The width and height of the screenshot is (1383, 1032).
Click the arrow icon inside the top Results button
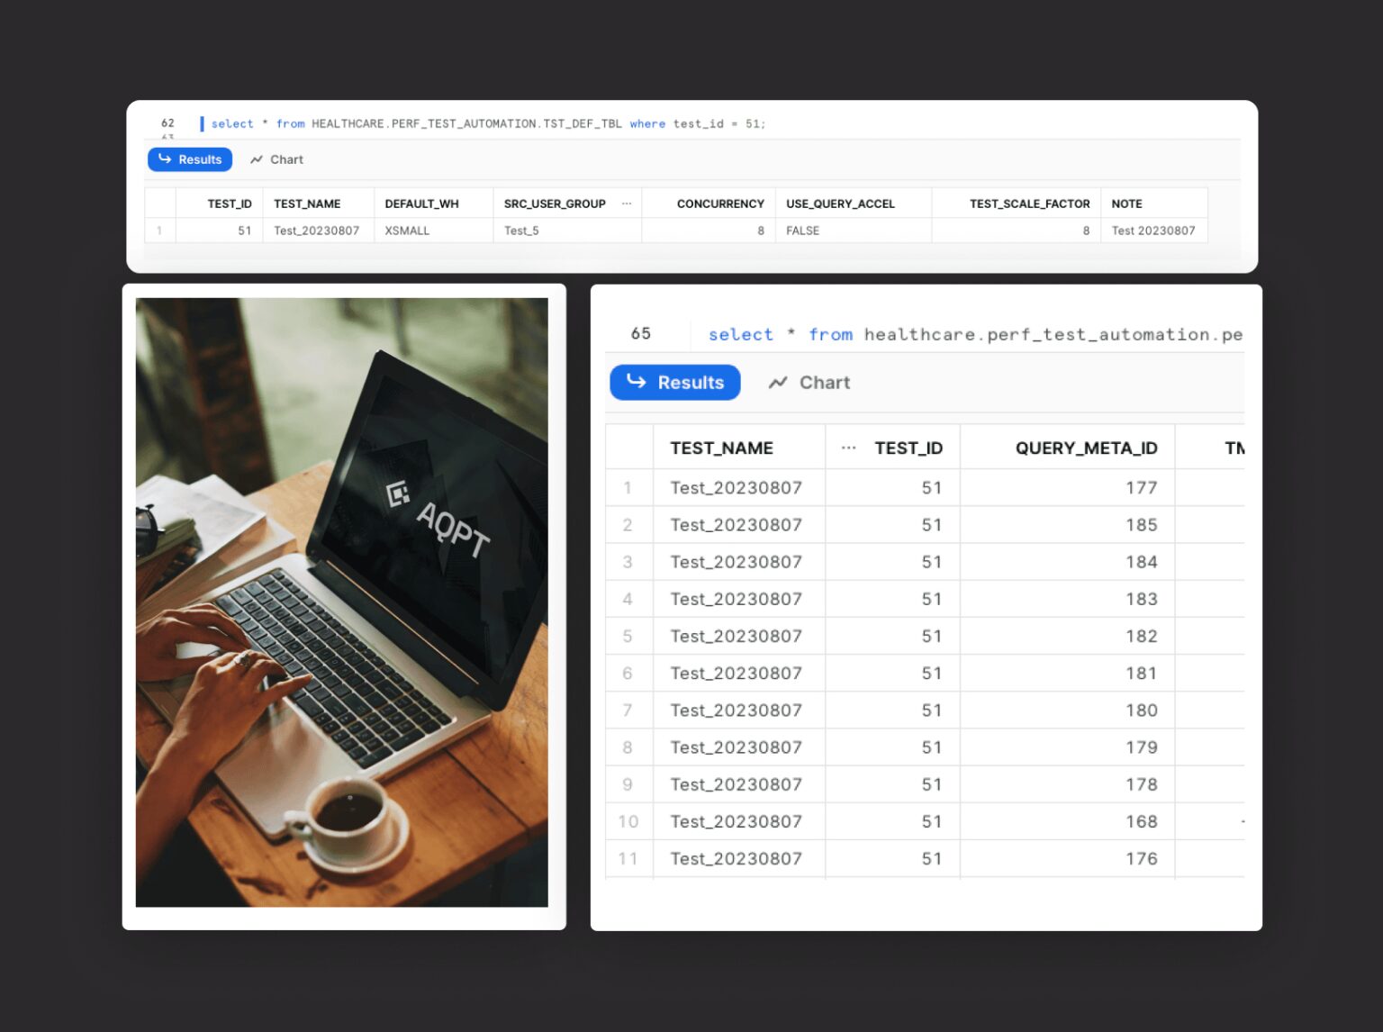click(166, 159)
